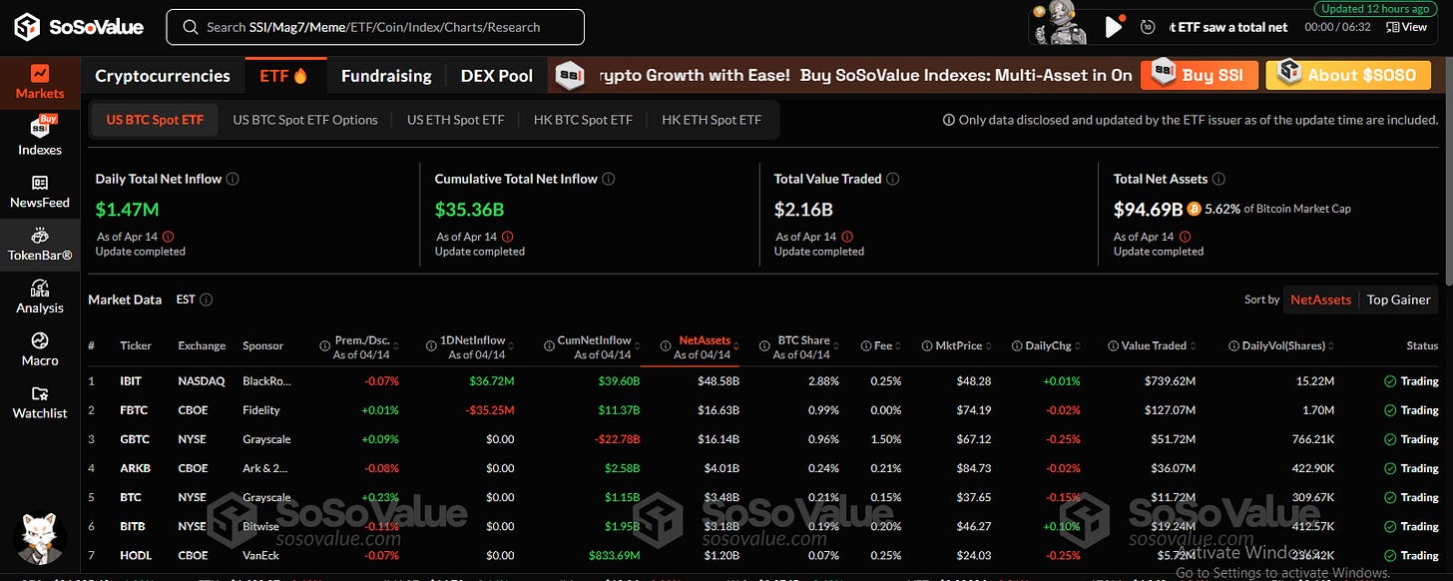
Task: Click info icon beside BTC Share column
Action: click(x=766, y=345)
